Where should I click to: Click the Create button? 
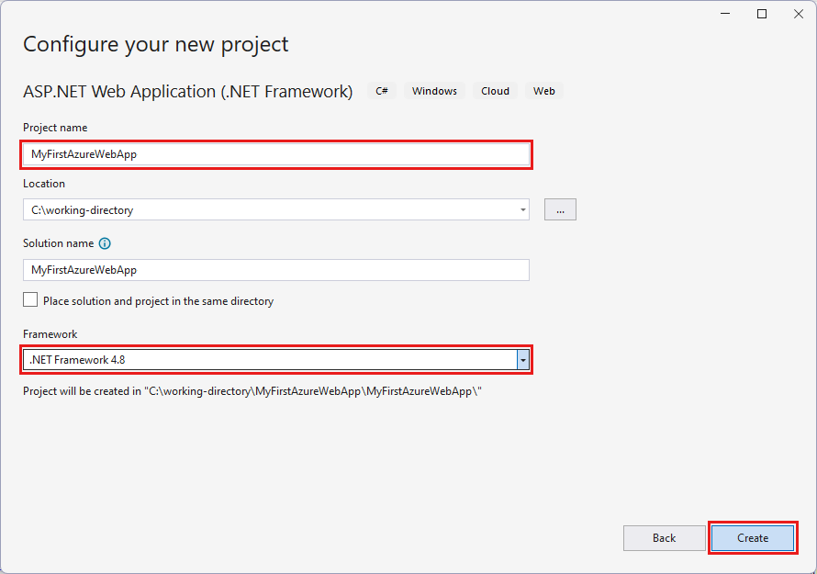[753, 538]
